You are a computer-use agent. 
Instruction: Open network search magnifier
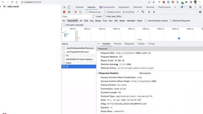(x=80, y=12)
